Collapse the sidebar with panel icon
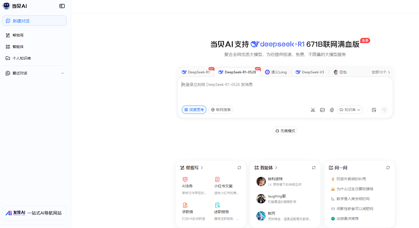 pyautogui.click(x=62, y=6)
